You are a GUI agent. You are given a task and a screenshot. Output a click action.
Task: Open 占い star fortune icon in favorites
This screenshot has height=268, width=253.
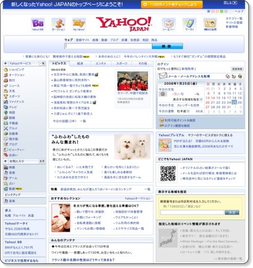click(6, 184)
